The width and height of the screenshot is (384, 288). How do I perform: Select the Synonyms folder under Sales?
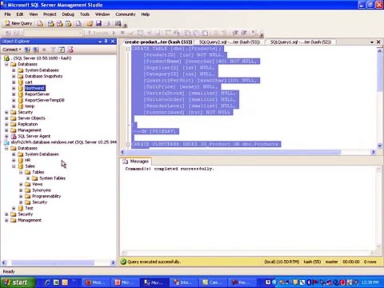[x=42, y=190]
